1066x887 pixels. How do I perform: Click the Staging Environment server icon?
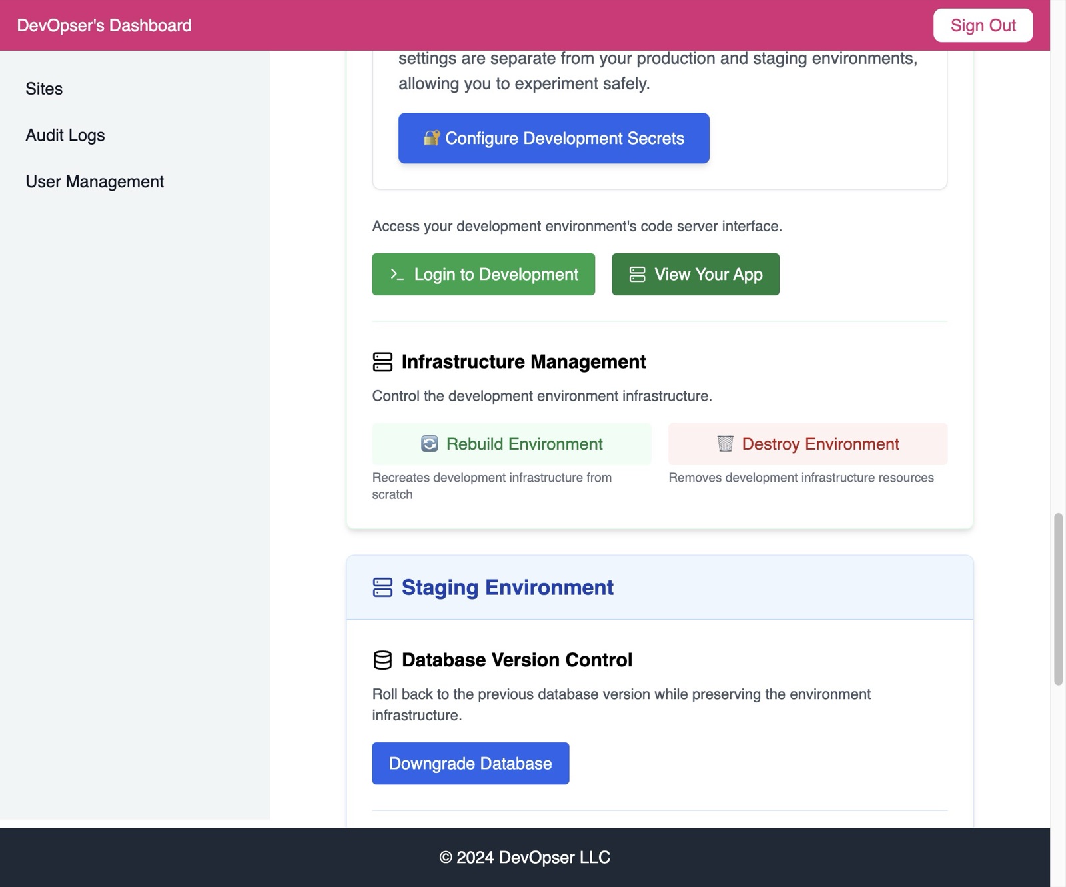point(382,588)
